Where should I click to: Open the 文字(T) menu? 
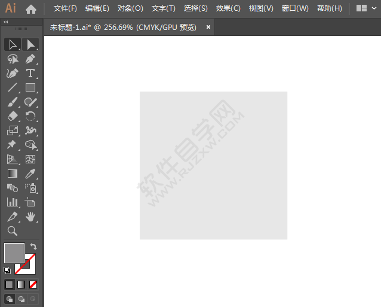(163, 8)
